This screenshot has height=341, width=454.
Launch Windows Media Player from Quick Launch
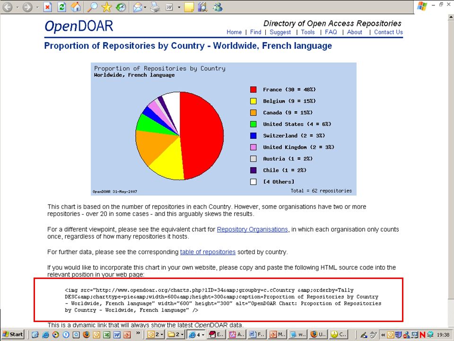[x=56, y=335]
